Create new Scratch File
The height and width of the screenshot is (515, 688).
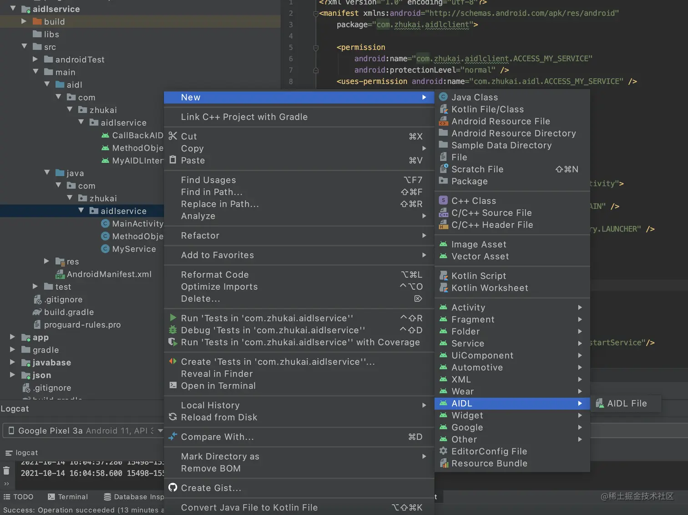click(512, 169)
